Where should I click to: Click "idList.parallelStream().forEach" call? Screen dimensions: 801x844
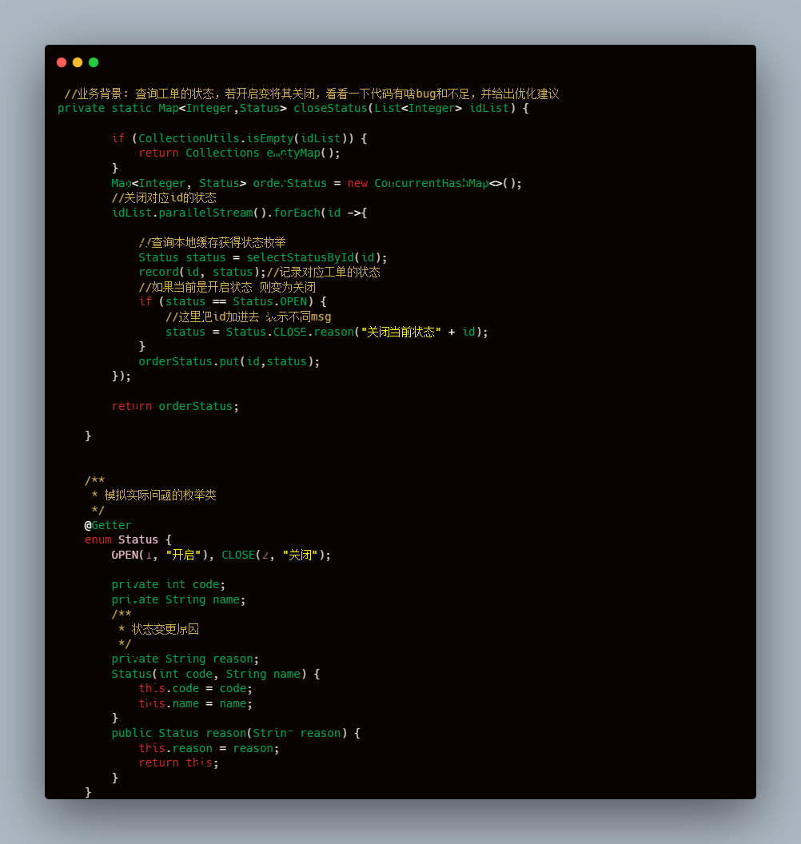[x=216, y=213]
